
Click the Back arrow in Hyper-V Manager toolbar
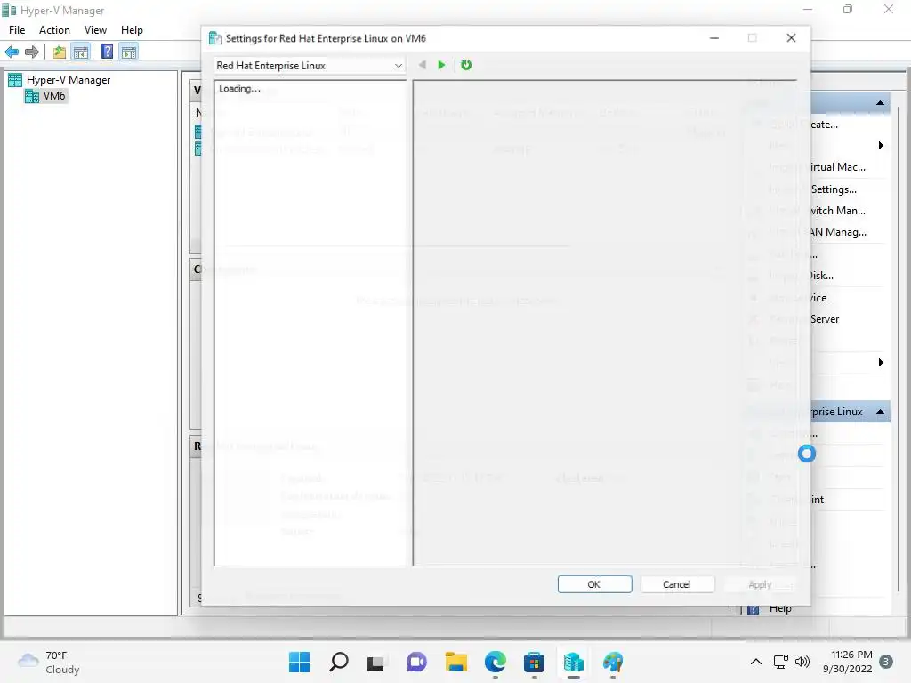point(12,52)
